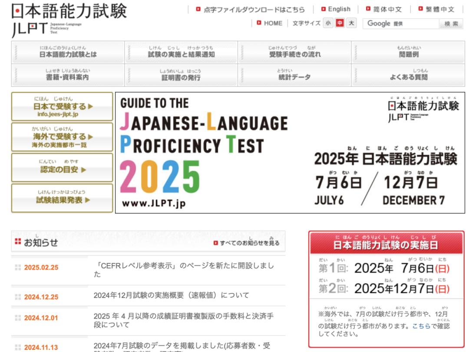469x352 pixels.
Task: Open 統計データ menu
Action: 294,75
